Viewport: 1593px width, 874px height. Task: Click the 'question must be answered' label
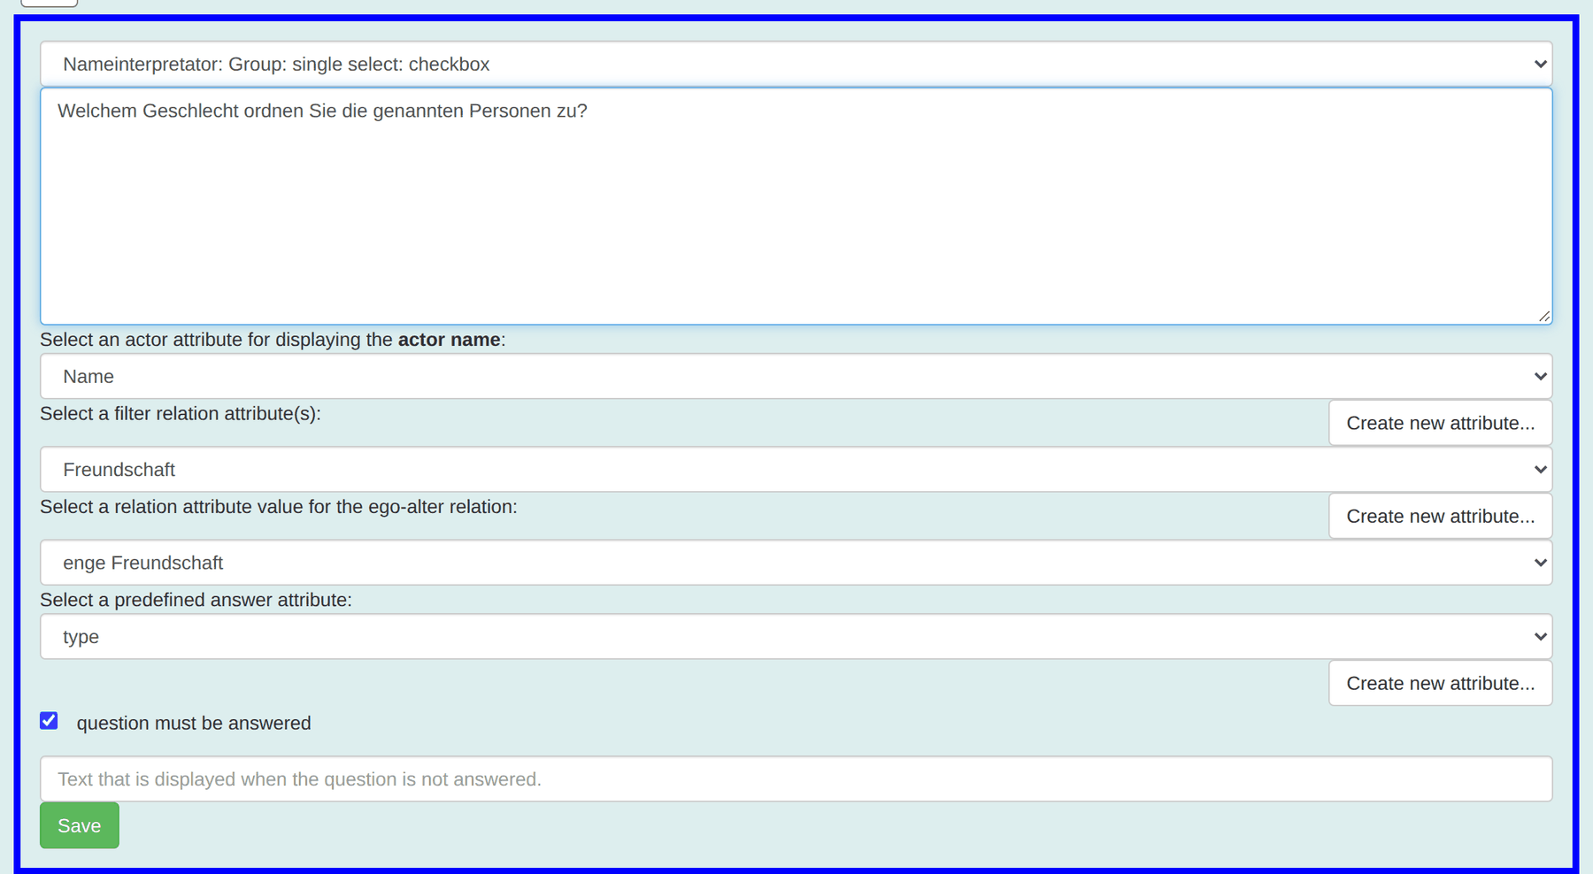tap(194, 723)
